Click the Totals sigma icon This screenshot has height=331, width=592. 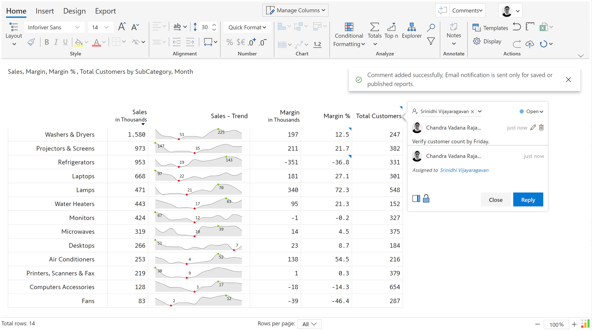pyautogui.click(x=374, y=27)
